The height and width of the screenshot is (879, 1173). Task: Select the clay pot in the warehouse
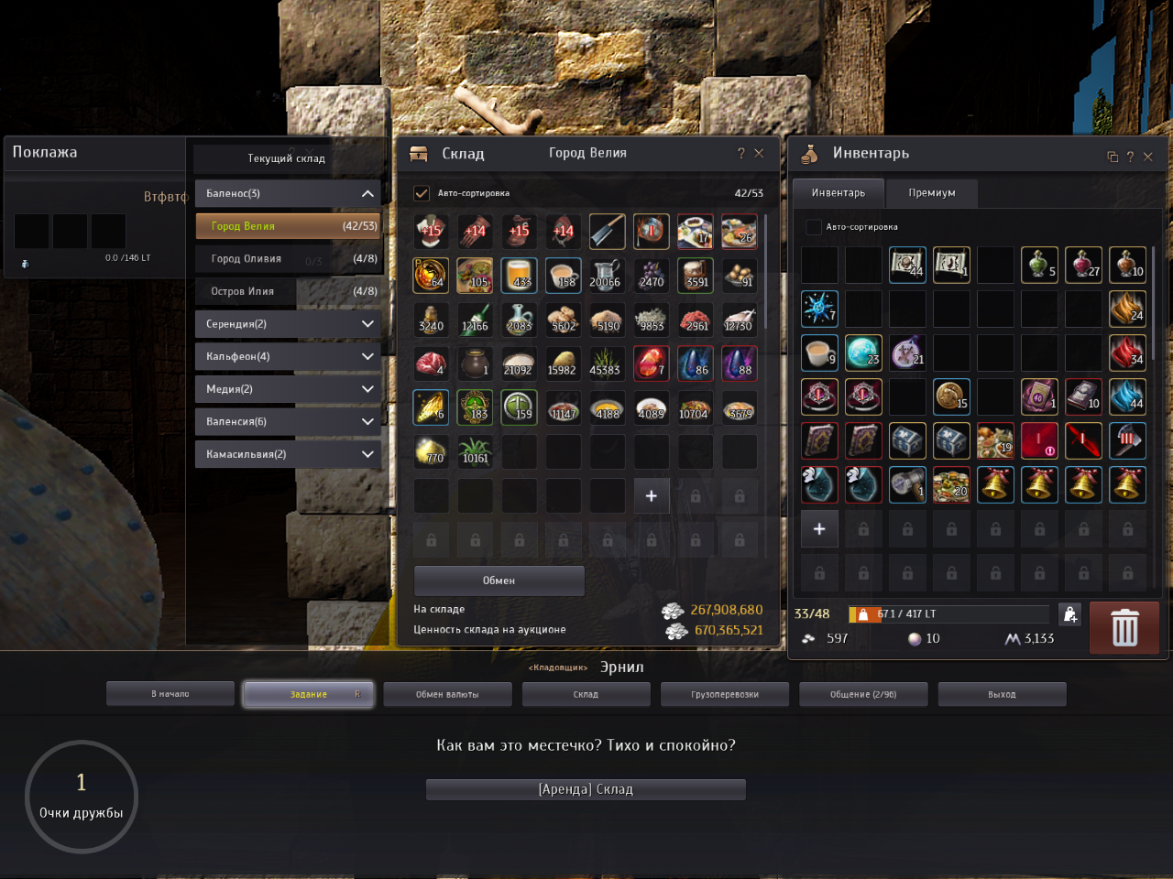point(475,364)
